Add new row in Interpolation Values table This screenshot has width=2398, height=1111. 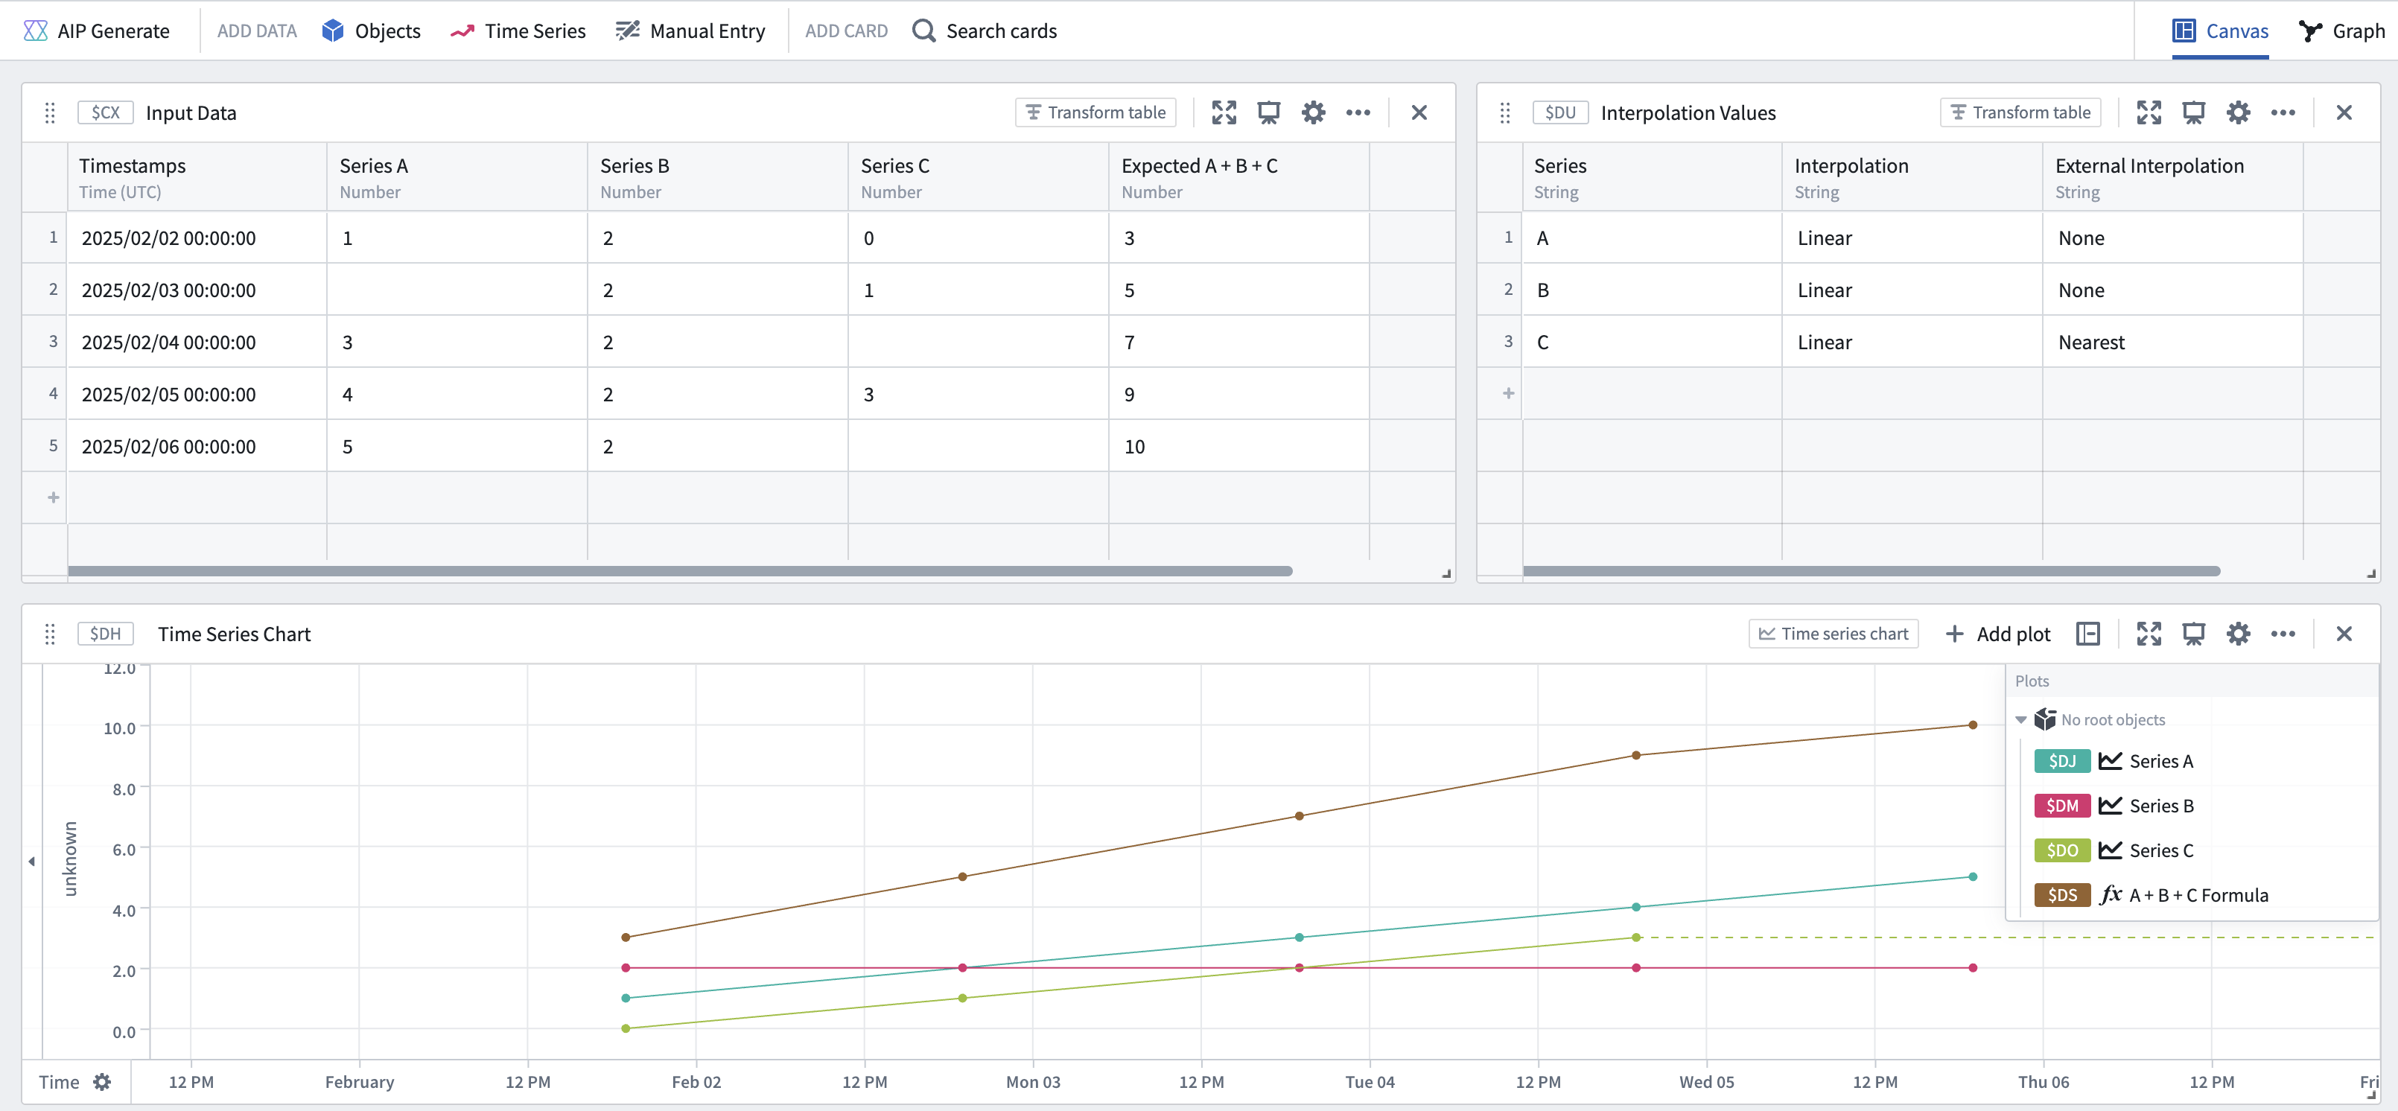[1508, 394]
